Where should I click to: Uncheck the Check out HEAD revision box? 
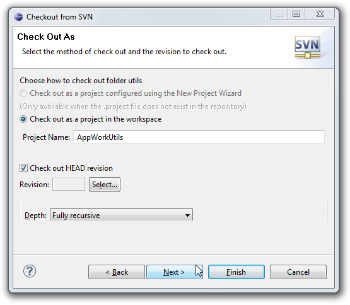click(23, 168)
